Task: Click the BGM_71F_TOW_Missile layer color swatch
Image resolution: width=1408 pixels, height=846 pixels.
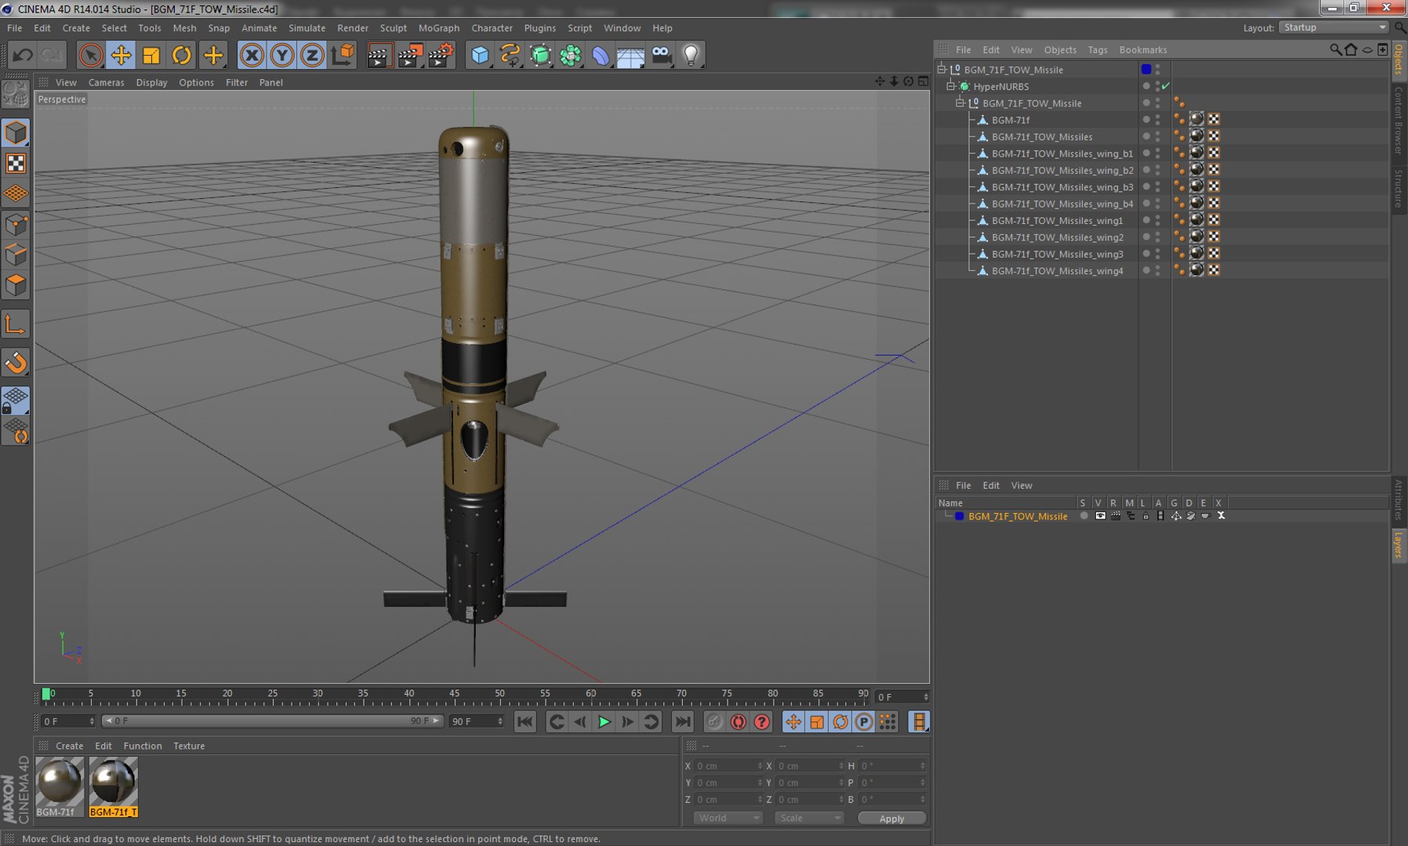Action: [959, 516]
